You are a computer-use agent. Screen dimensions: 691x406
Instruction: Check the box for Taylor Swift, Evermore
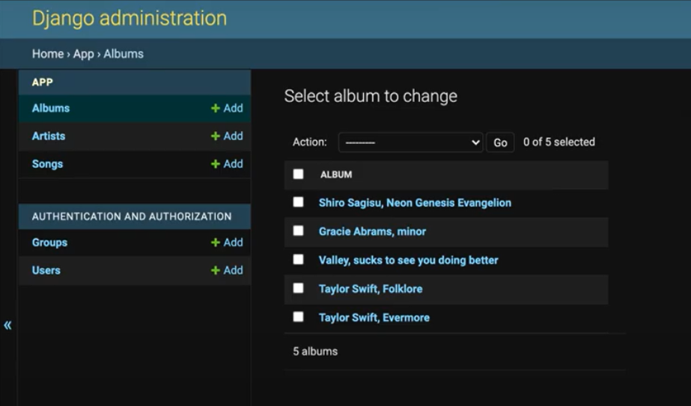(x=299, y=317)
